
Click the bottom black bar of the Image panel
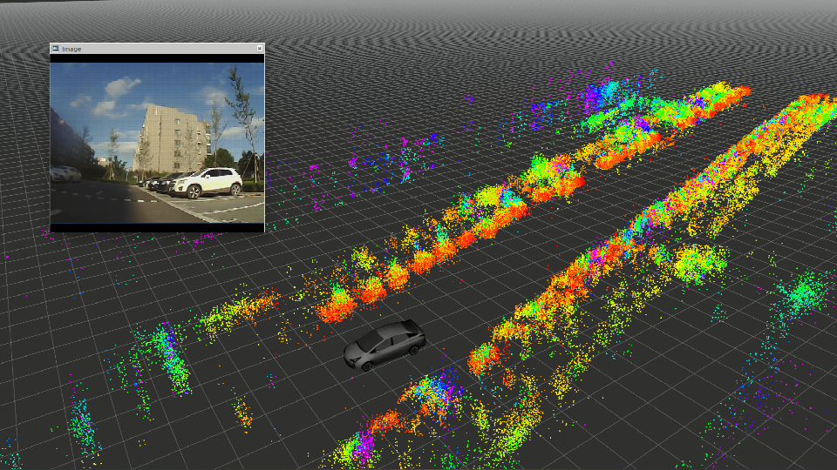tap(157, 227)
